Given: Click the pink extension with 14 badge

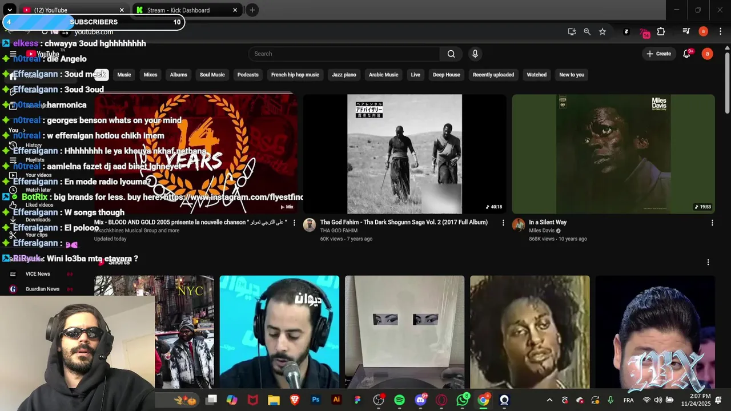Looking at the screenshot, I should click(x=644, y=33).
